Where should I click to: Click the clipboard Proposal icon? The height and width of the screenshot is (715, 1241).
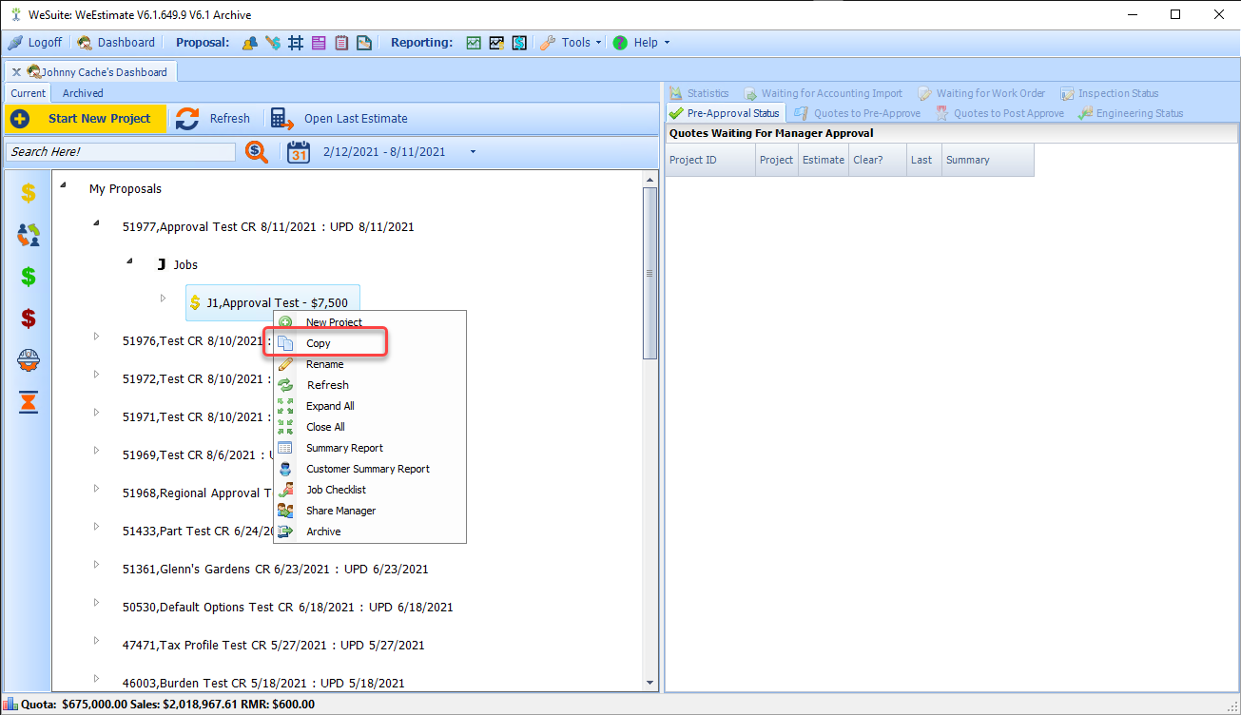[341, 43]
